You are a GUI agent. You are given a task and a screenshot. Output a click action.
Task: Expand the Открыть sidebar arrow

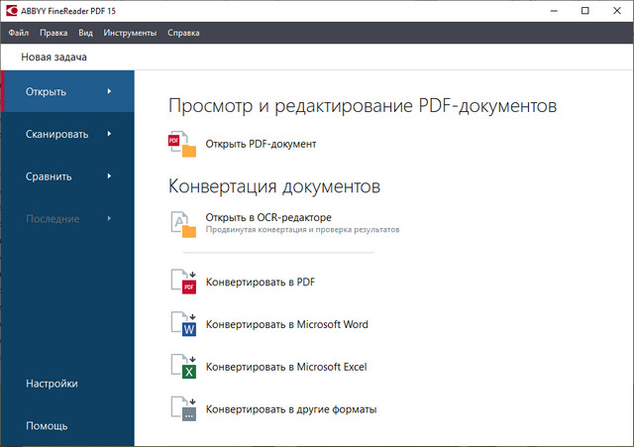pos(109,92)
